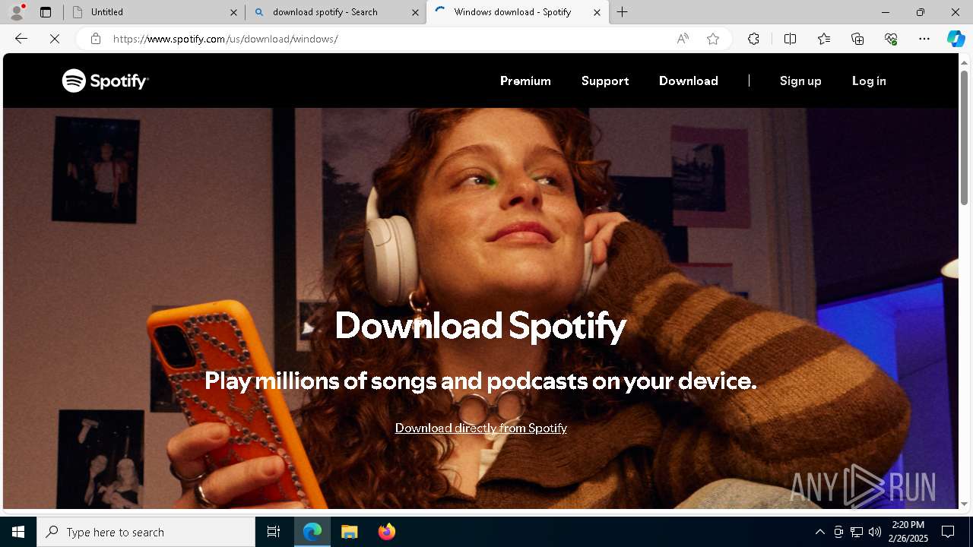The image size is (973, 547).
Task: Open Microsoft Edge from taskbar
Action: click(312, 532)
